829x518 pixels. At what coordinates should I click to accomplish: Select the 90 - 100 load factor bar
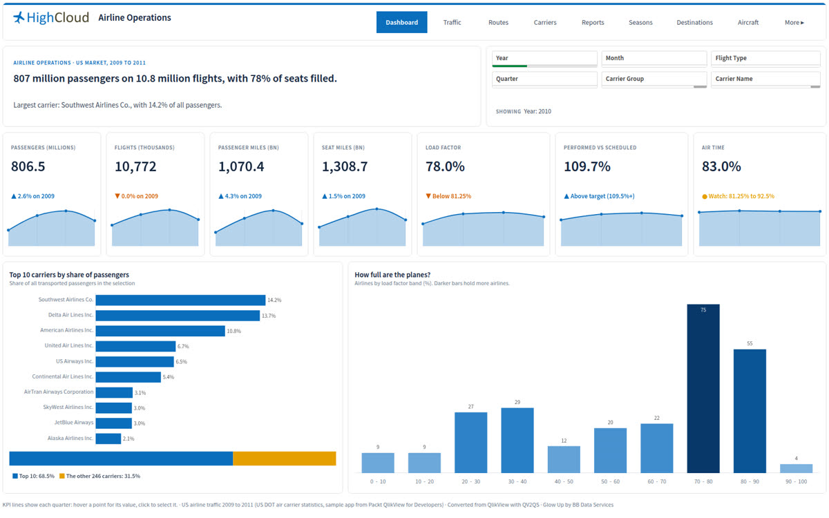pyautogui.click(x=797, y=468)
